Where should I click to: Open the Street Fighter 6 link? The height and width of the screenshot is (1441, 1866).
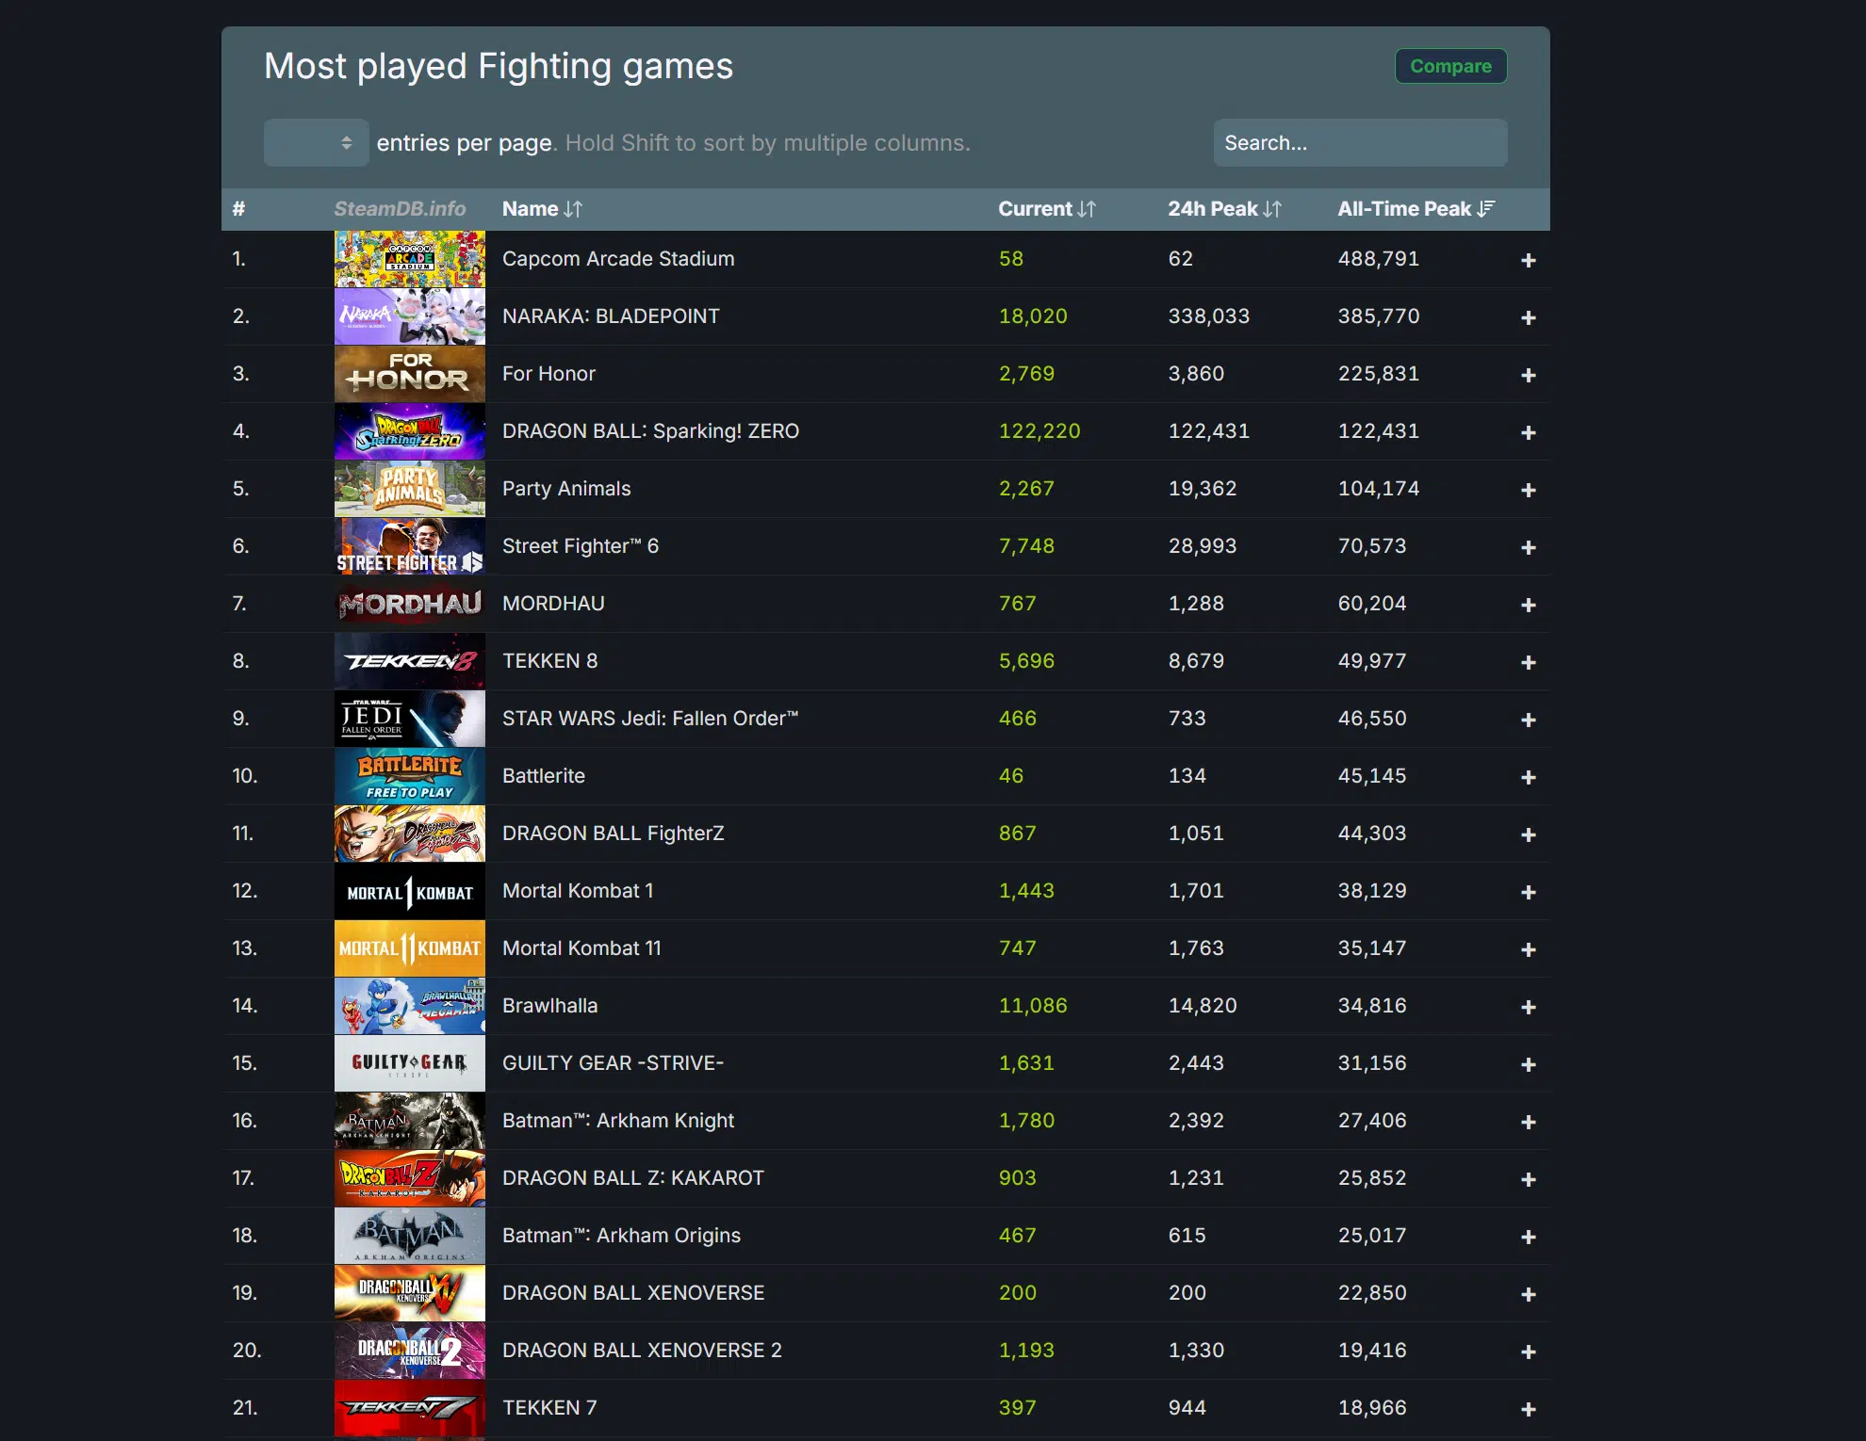tap(581, 546)
